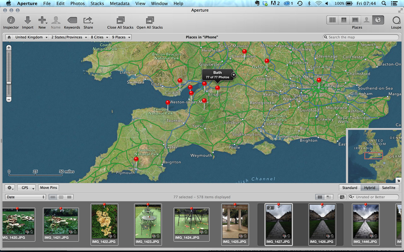The height and width of the screenshot is (252, 404).
Task: Open Spotlight search in menu bar
Action: coord(384,3)
